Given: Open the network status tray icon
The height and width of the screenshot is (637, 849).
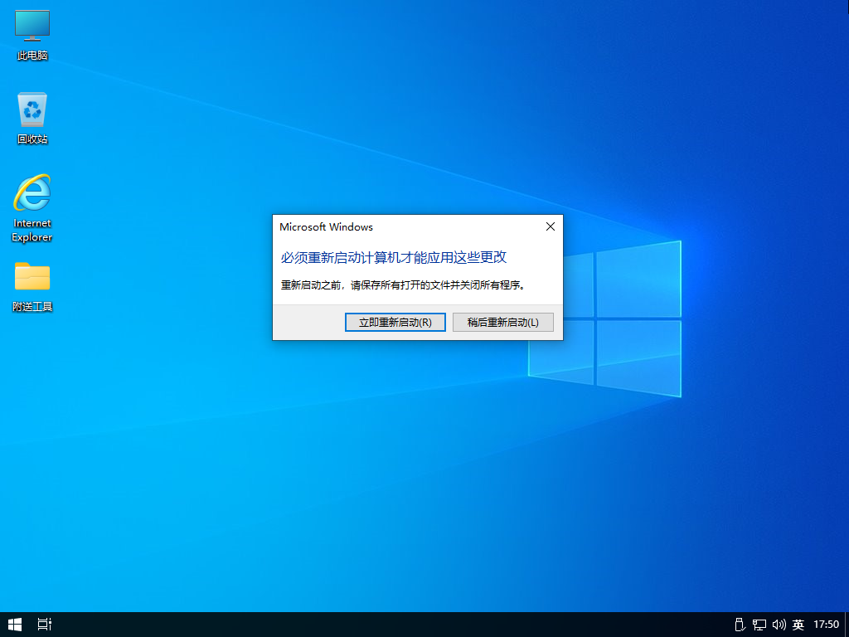Looking at the screenshot, I should [759, 624].
